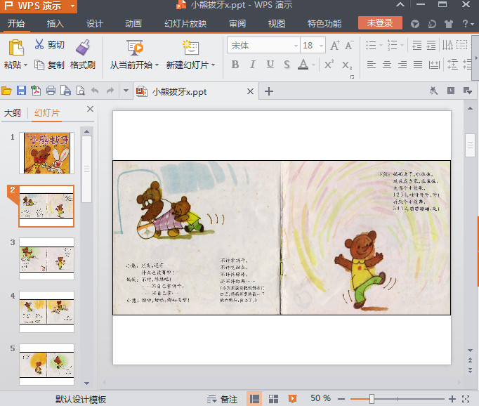479x406 pixels.
Task: Switch to the 审阅 ribbon tab
Action: click(x=237, y=23)
